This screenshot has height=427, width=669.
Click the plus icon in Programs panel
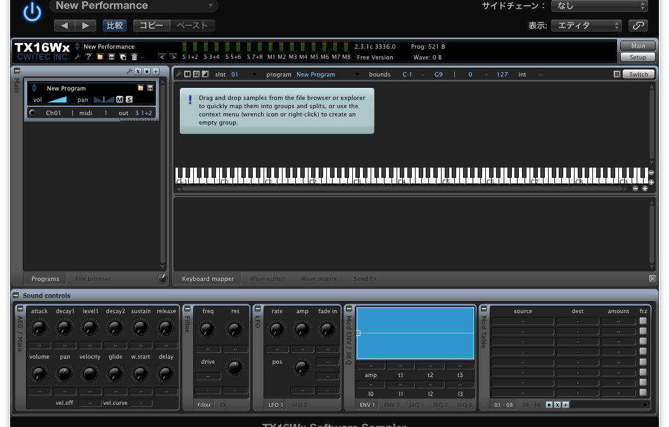(x=156, y=71)
